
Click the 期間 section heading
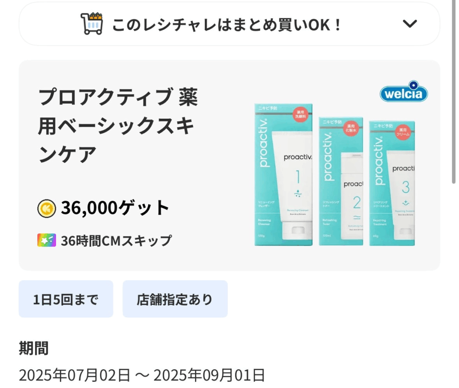click(34, 348)
